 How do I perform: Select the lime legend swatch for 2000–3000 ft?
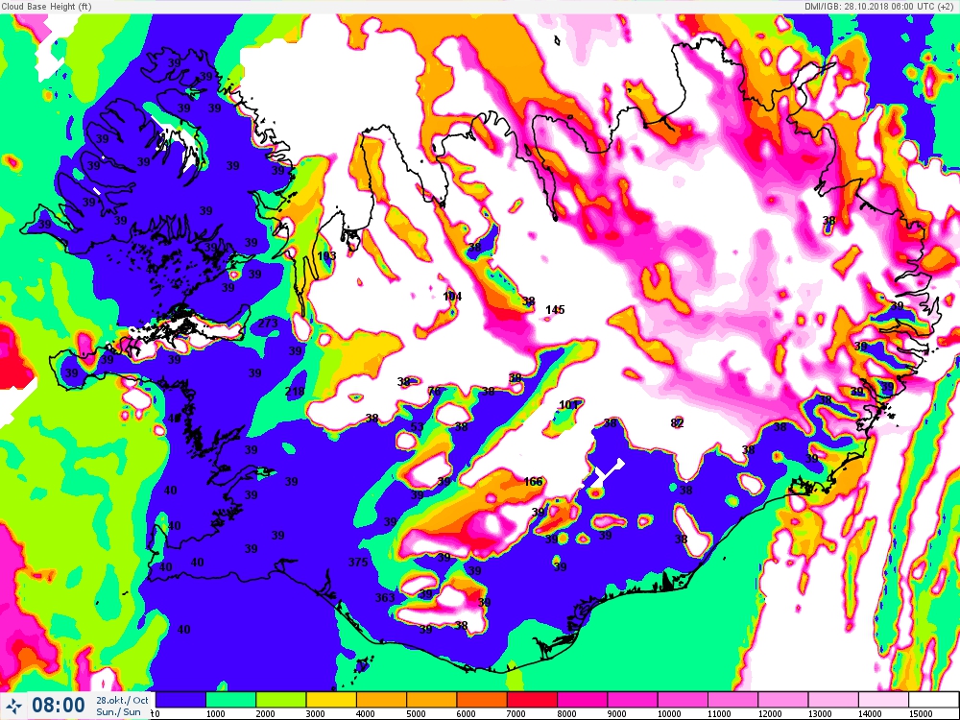point(281,700)
